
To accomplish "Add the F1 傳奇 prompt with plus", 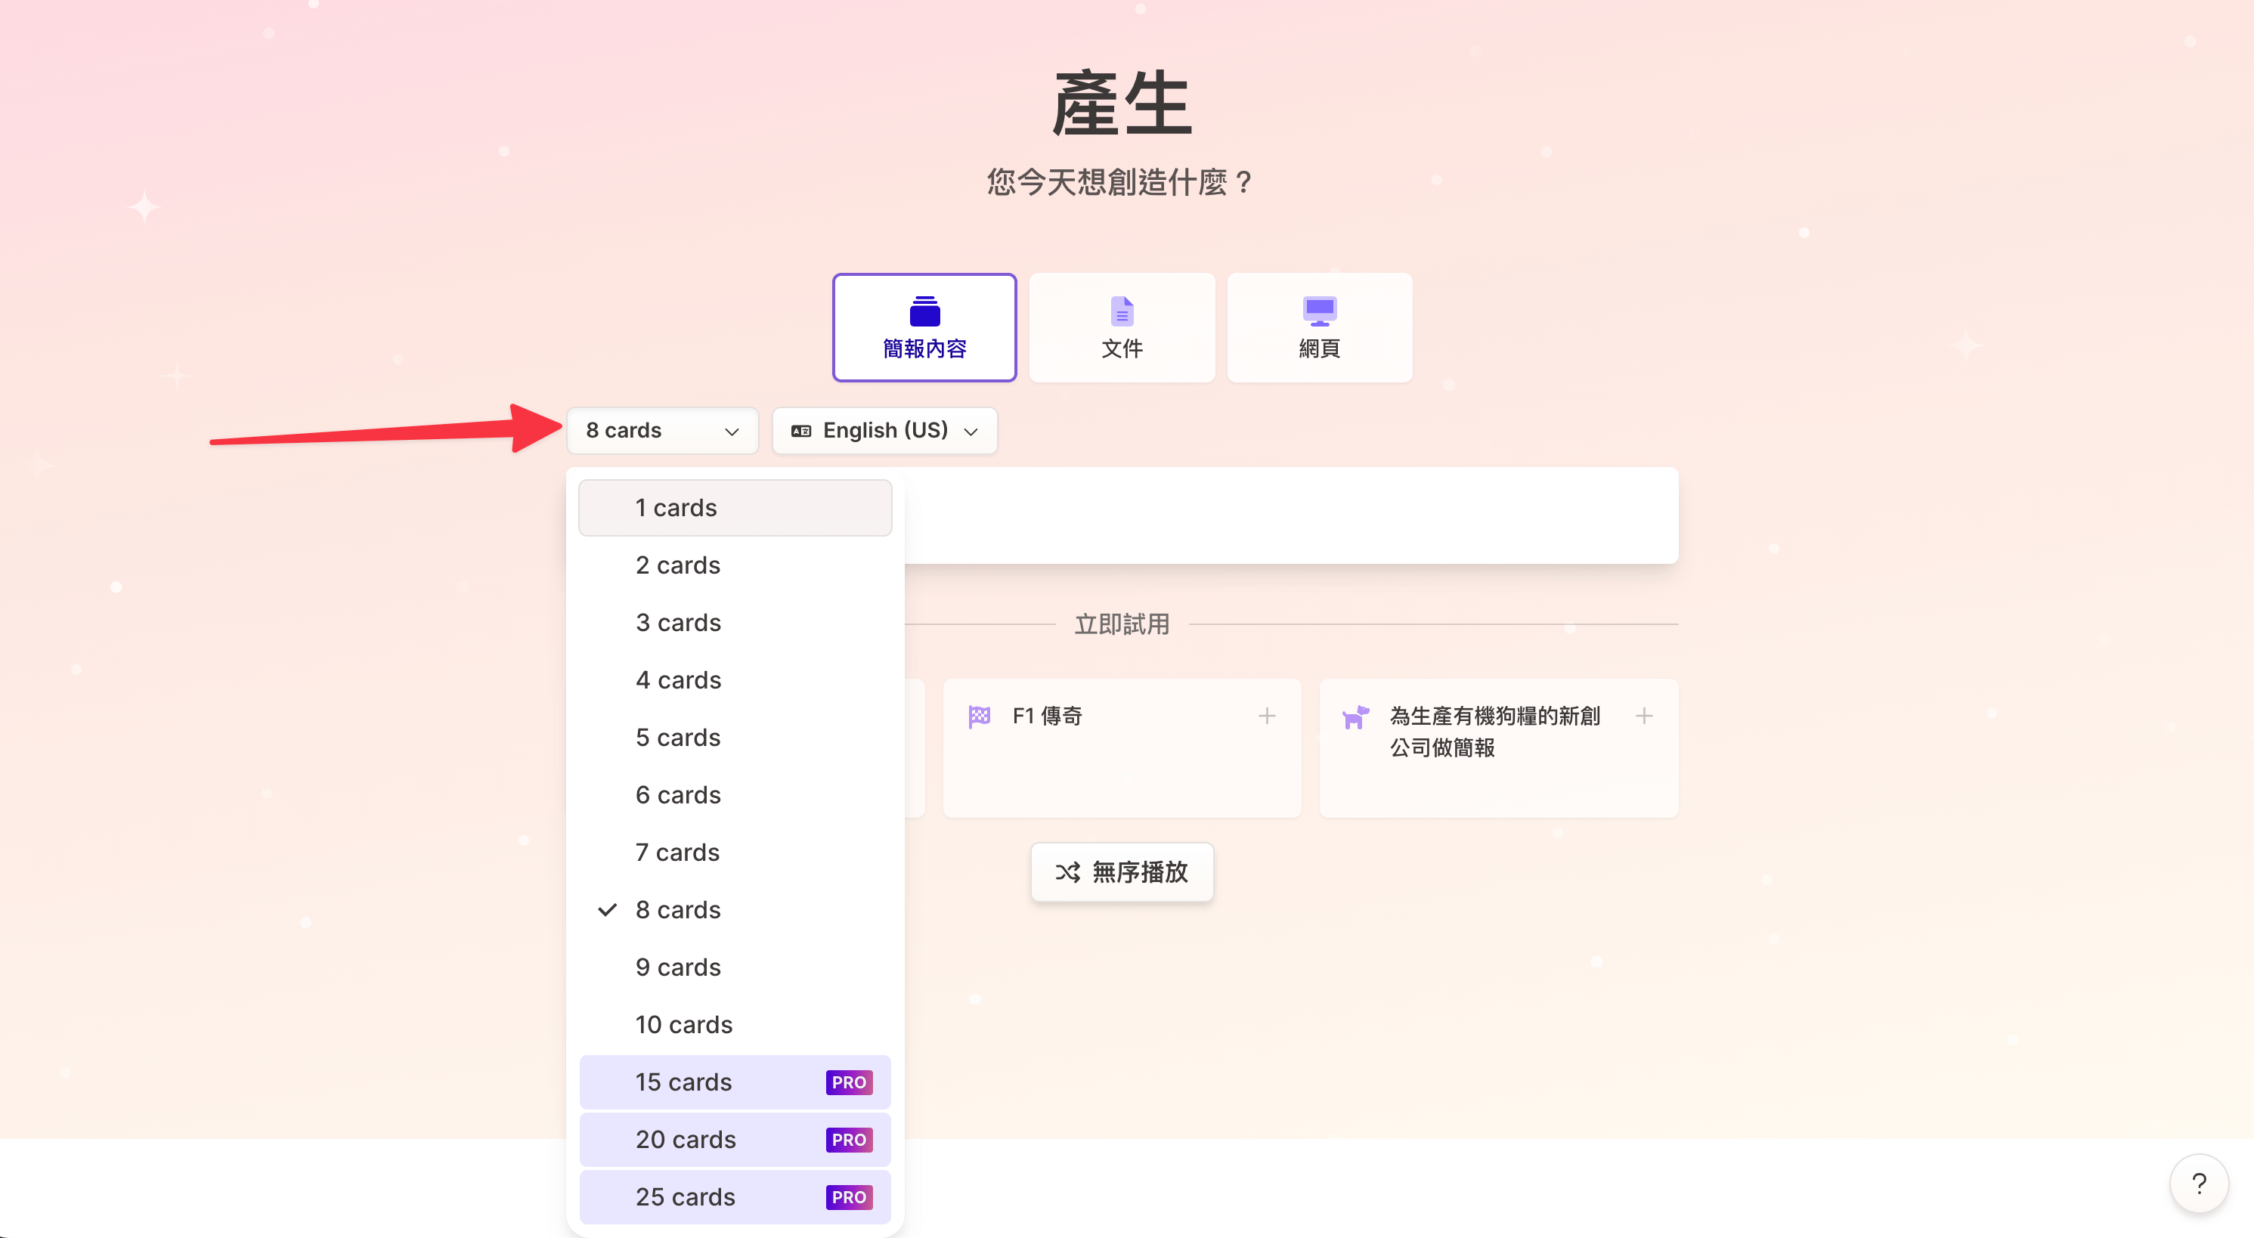I will click(x=1266, y=716).
